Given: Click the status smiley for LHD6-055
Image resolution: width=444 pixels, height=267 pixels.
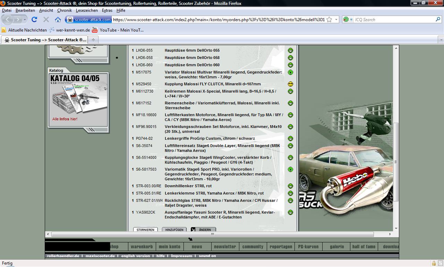Looking at the screenshot, I should [x=290, y=50].
